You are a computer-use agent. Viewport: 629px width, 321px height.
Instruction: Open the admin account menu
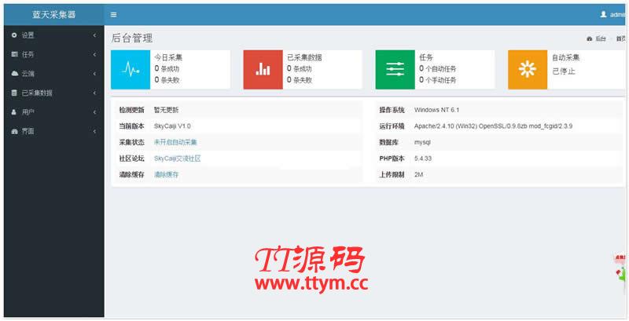click(x=614, y=14)
